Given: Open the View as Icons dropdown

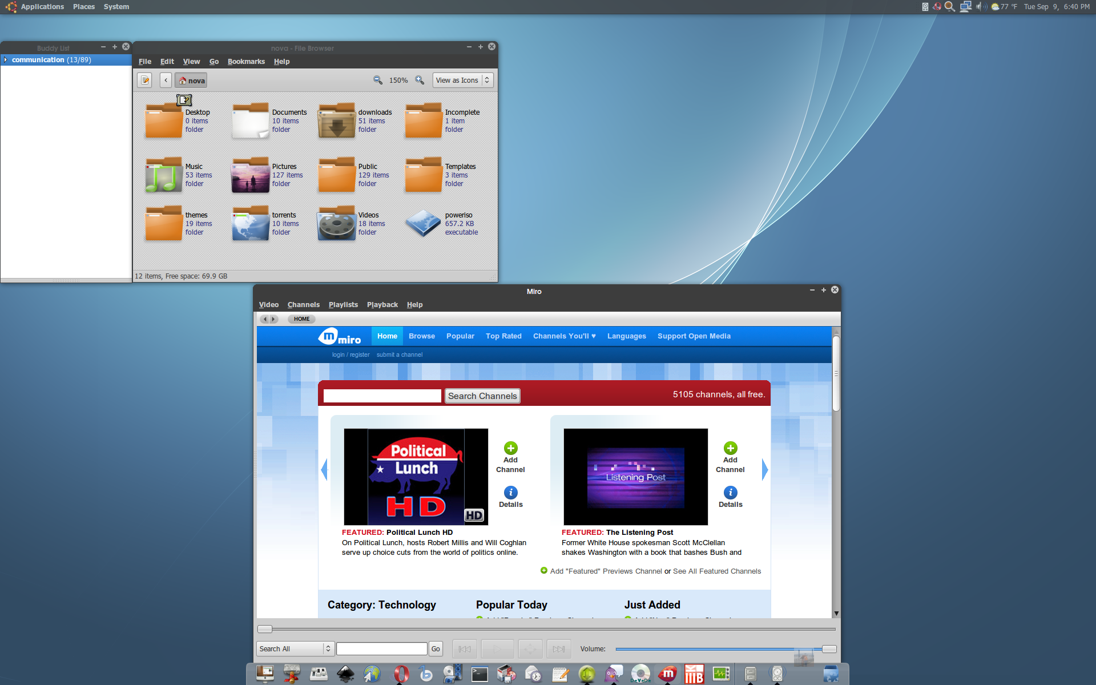Looking at the screenshot, I should click(x=463, y=80).
